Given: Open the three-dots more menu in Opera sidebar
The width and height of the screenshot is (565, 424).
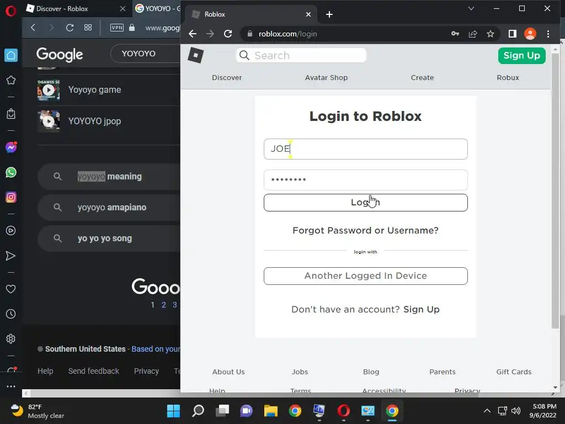Looking at the screenshot, I should (11, 386).
